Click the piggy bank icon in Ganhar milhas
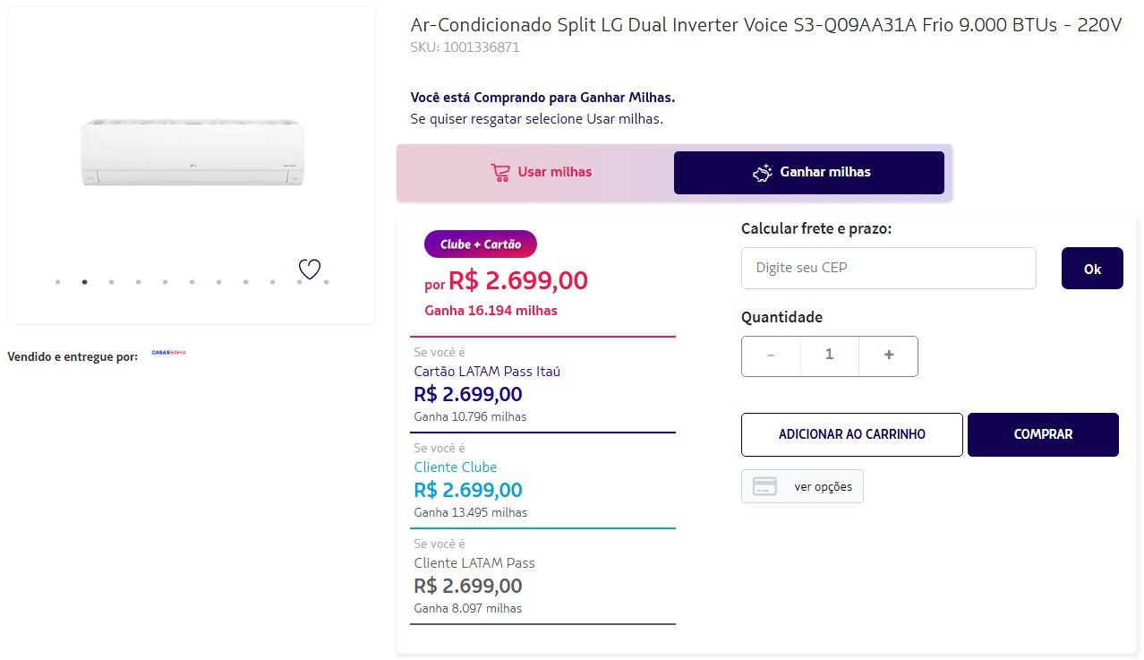This screenshot has height=660, width=1144. (x=763, y=173)
